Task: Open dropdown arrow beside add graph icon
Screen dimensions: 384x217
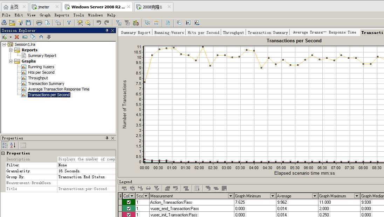Action: point(11,37)
